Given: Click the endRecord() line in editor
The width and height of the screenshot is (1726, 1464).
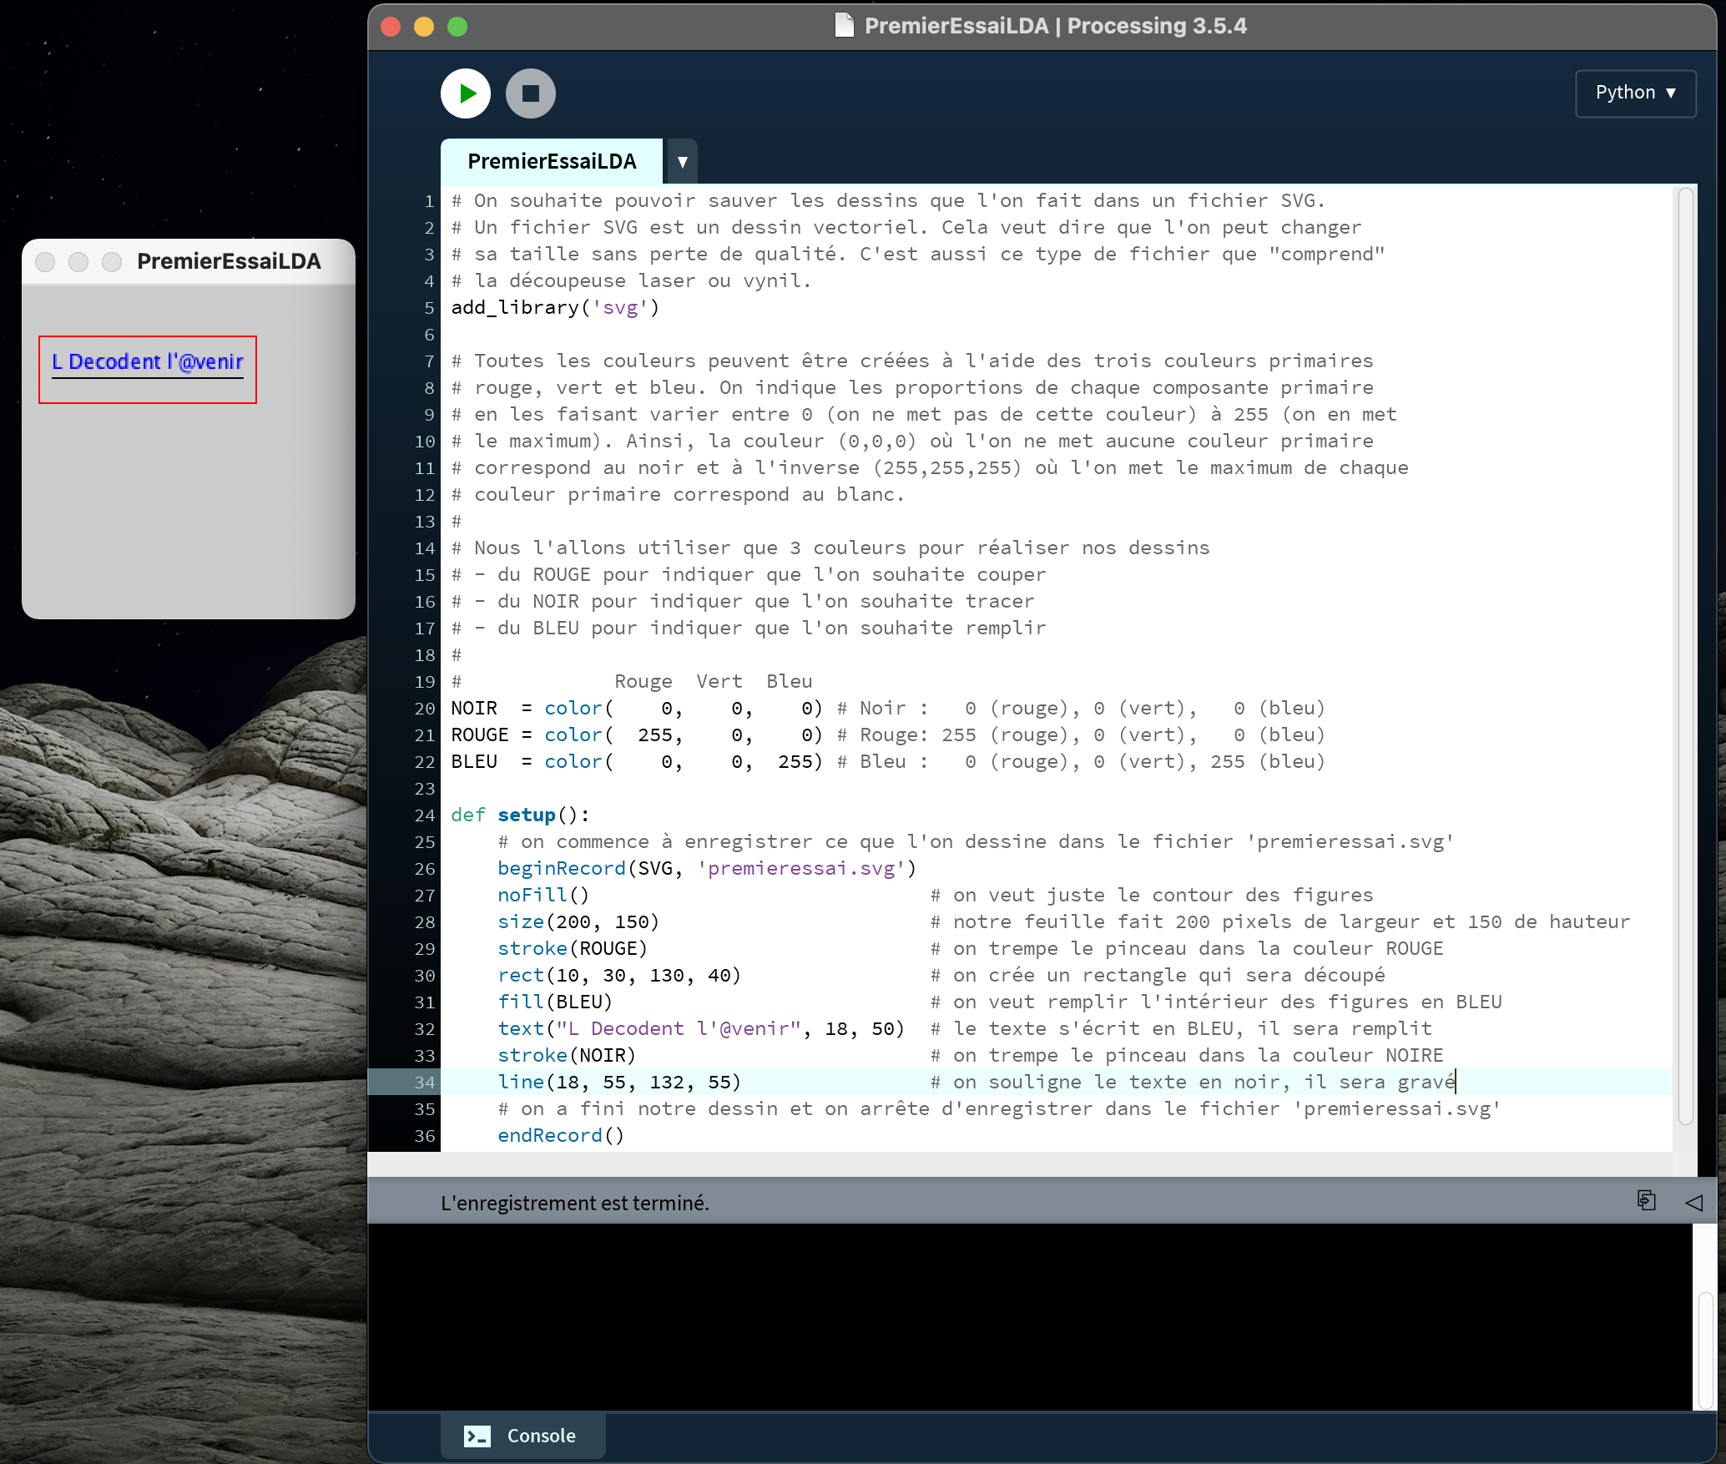Looking at the screenshot, I should [x=560, y=1136].
